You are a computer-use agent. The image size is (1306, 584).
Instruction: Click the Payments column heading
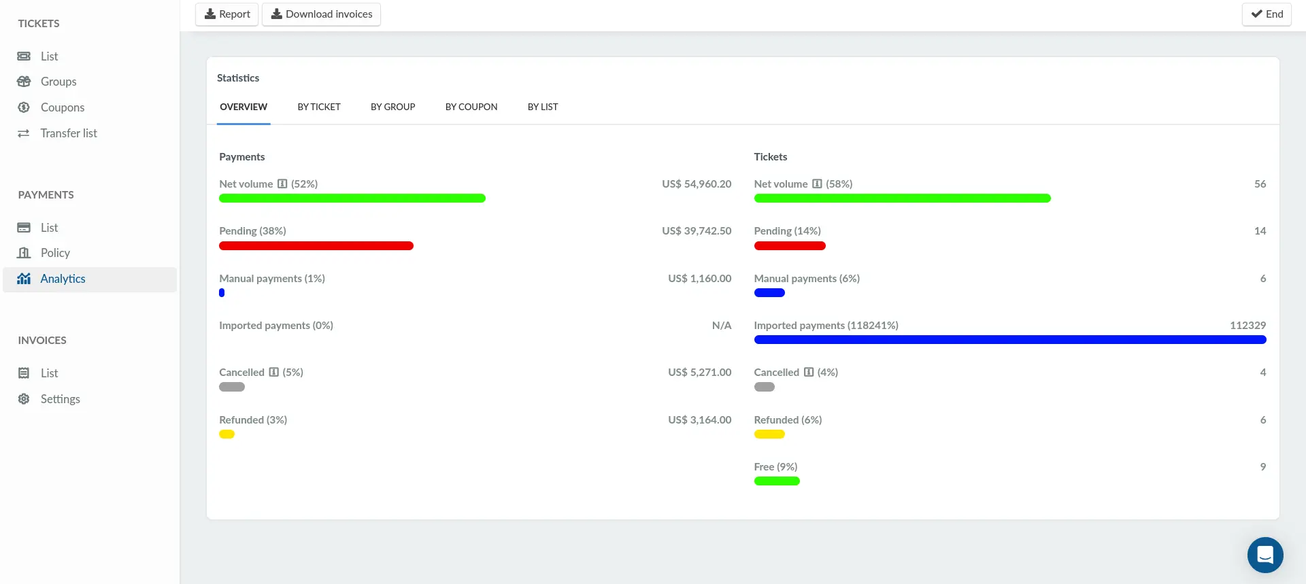[242, 157]
